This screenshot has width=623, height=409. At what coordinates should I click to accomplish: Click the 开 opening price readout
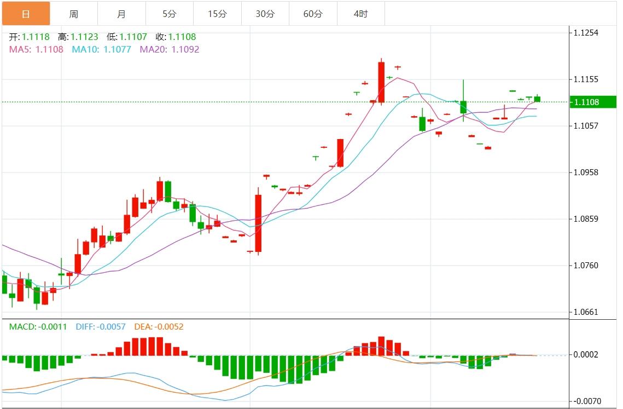[30, 37]
